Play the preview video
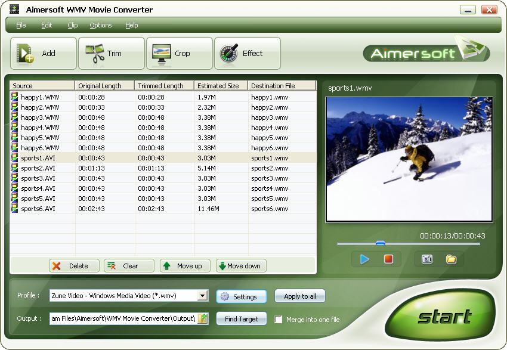 tap(364, 259)
